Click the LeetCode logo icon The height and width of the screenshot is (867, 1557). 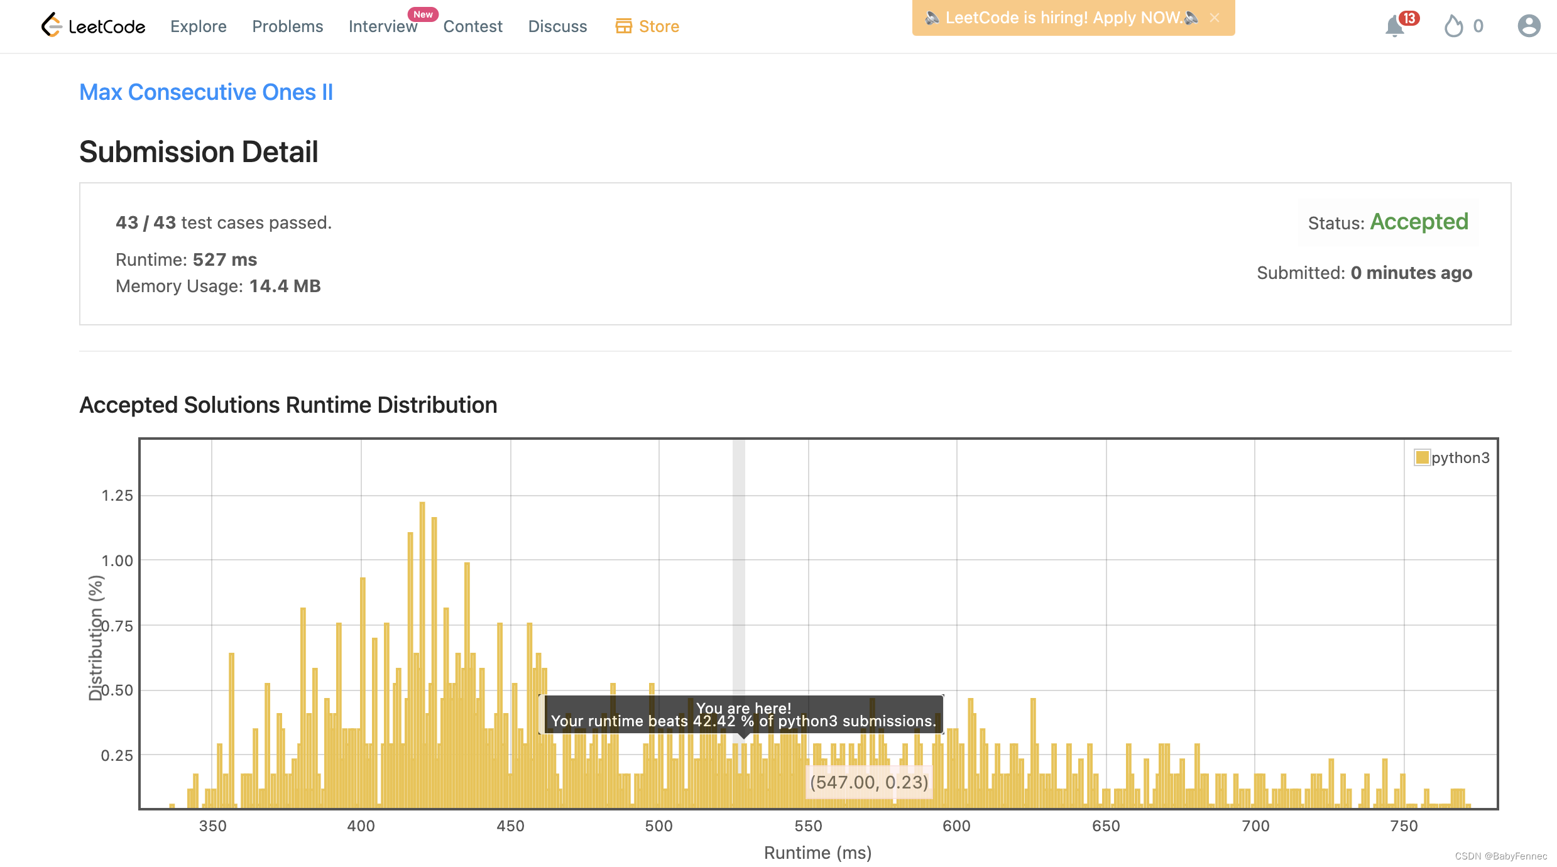tap(51, 25)
